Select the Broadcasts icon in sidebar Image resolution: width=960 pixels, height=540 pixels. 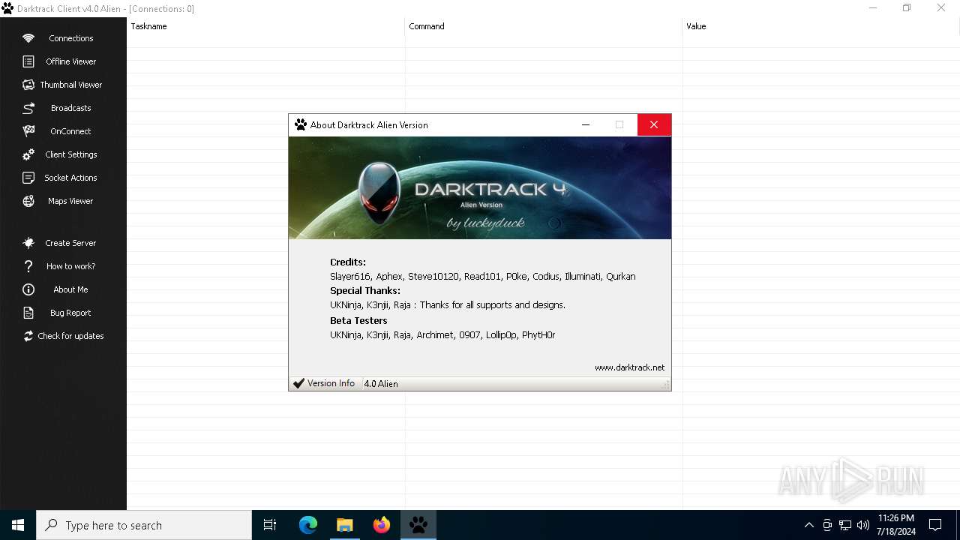(28, 108)
